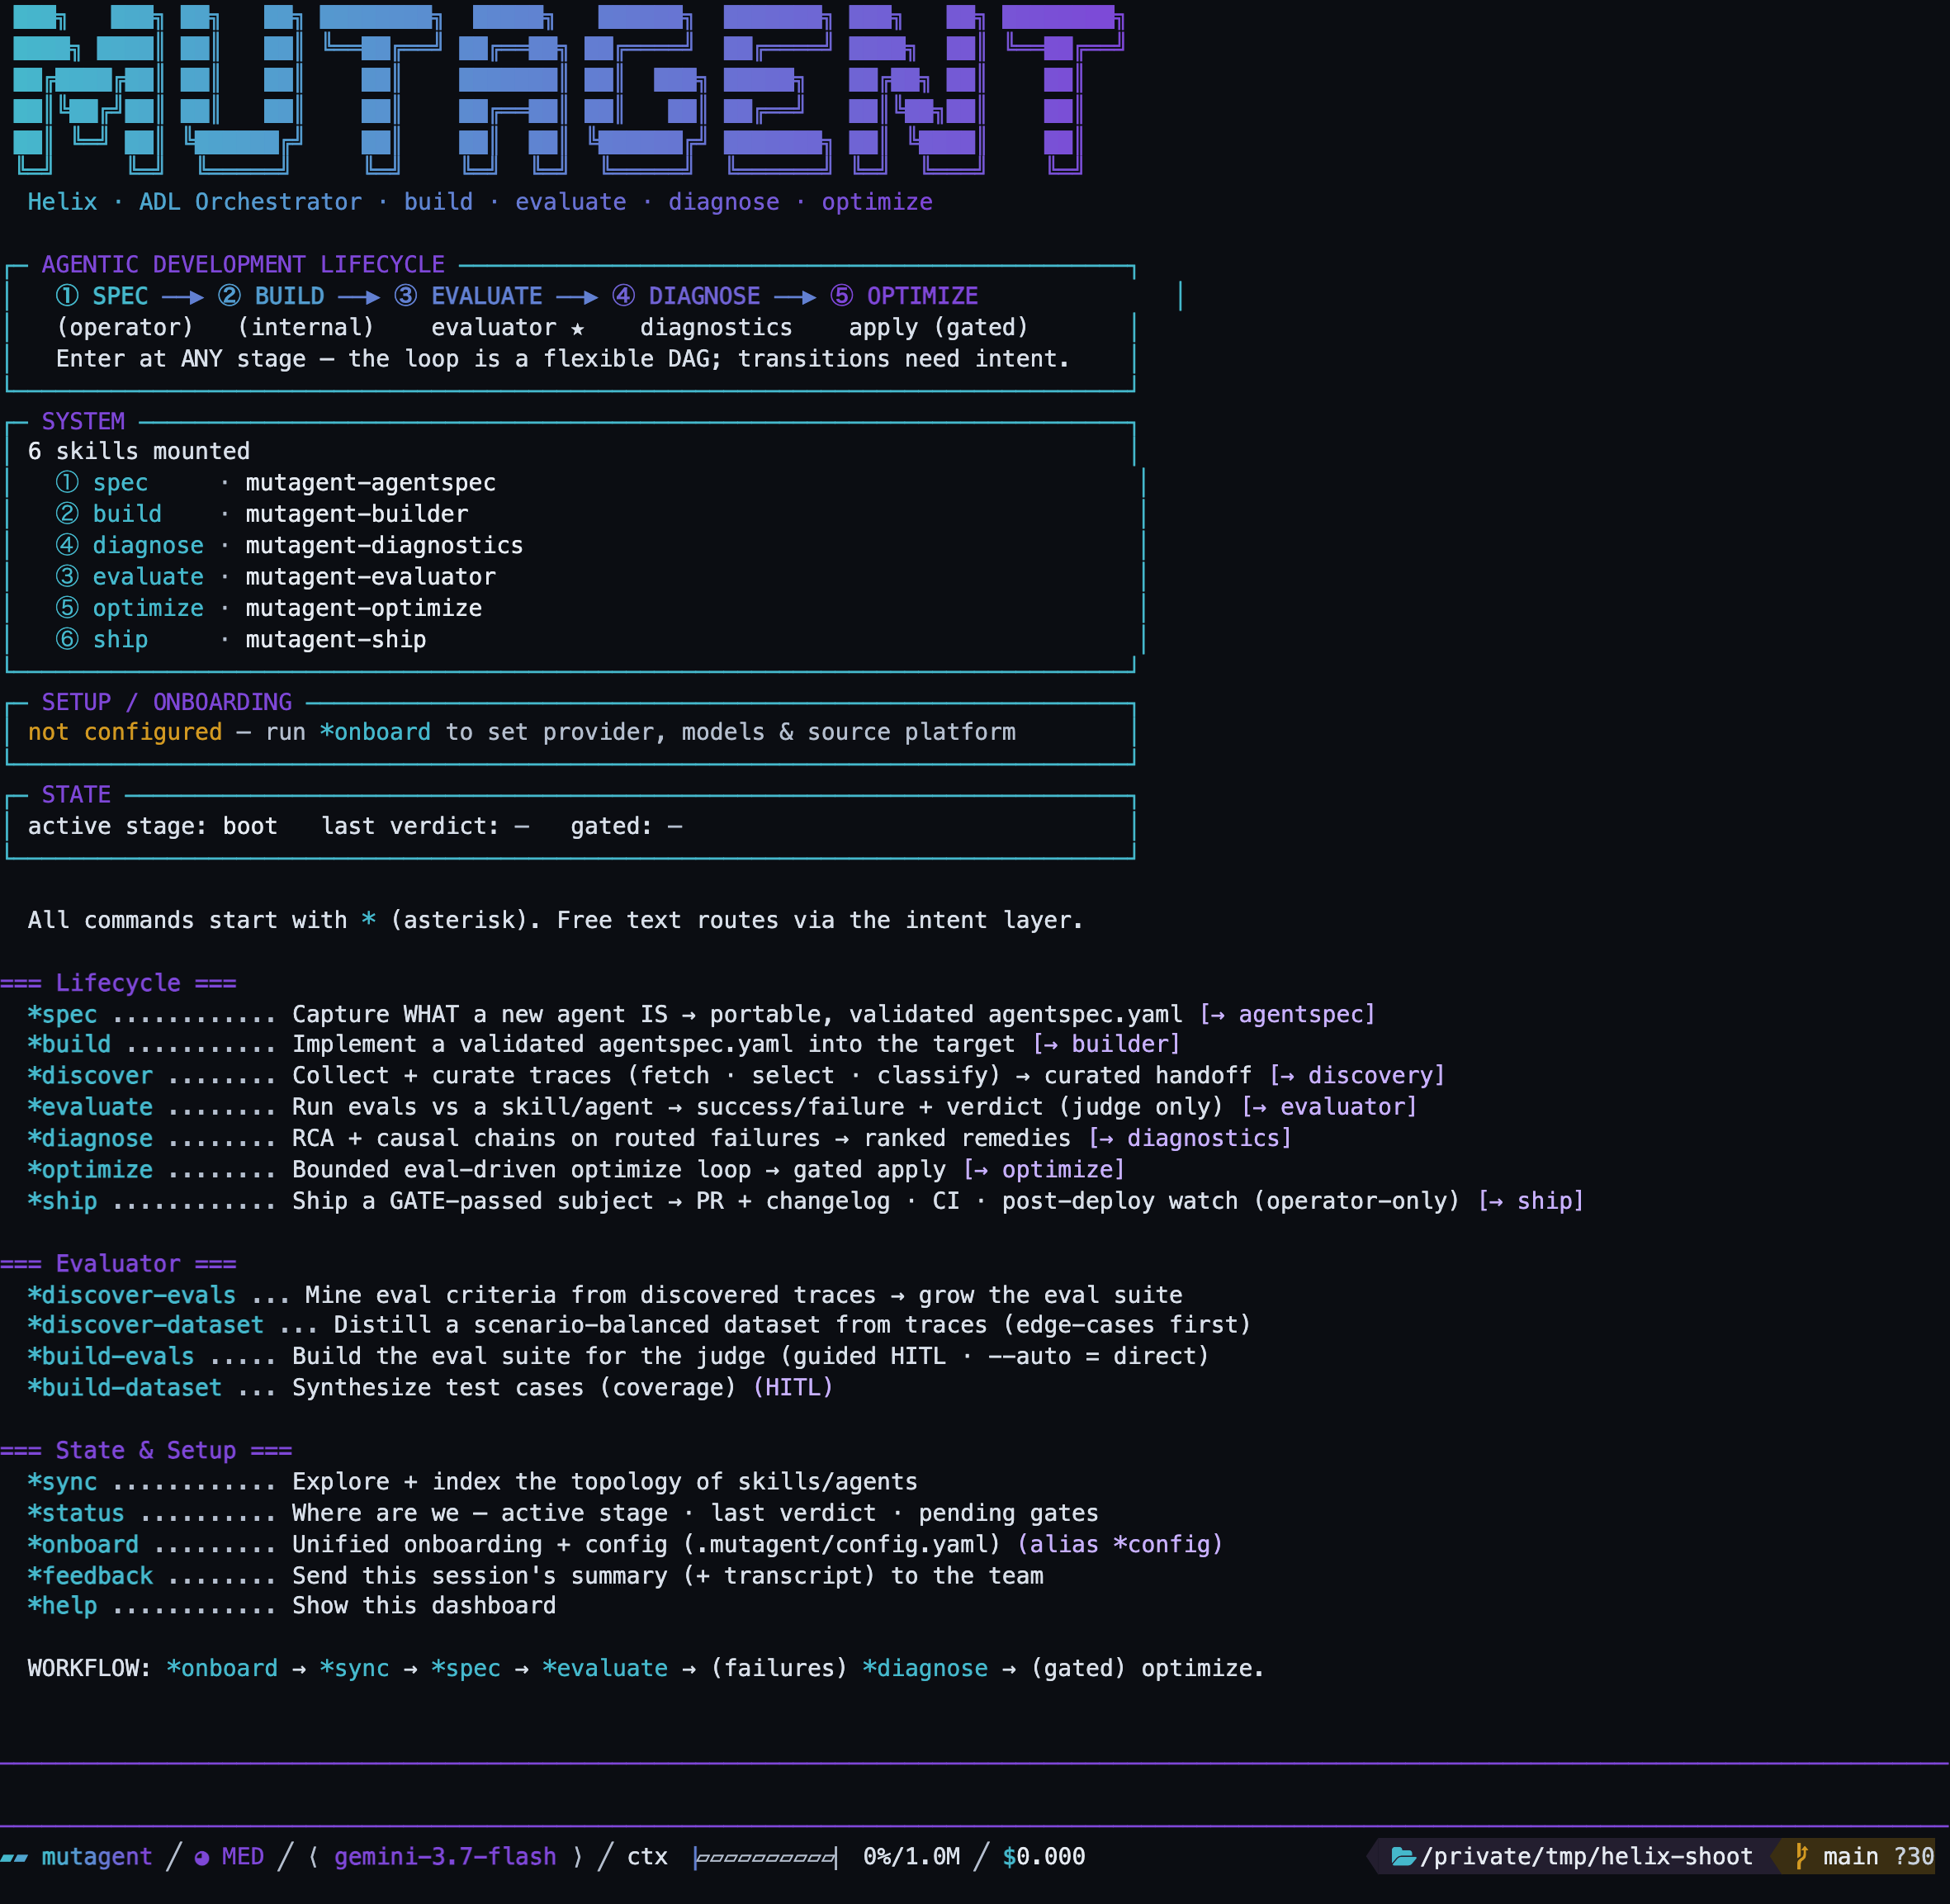This screenshot has height=1904, width=1950.
Task: Click the *onboard command under State & Setup
Action: pyautogui.click(x=83, y=1544)
